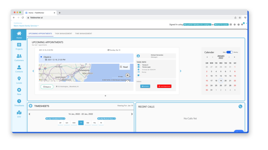Go to Customers in the sidebar
Viewport: 268px width, 150px height.
click(19, 57)
